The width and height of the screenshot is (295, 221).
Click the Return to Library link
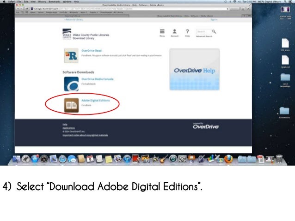coord(74,19)
